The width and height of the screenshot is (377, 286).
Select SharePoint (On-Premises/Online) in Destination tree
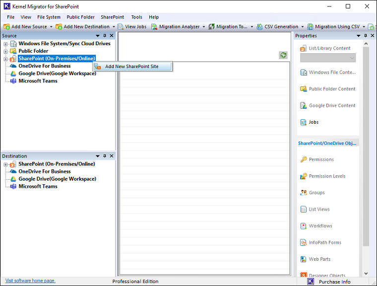coord(57,164)
